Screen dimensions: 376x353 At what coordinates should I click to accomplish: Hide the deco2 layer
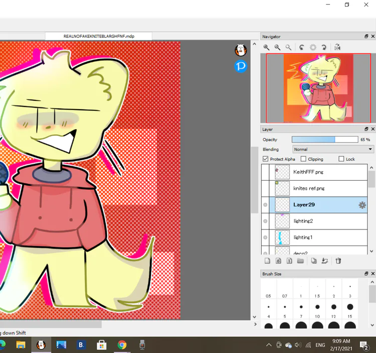coord(265,253)
